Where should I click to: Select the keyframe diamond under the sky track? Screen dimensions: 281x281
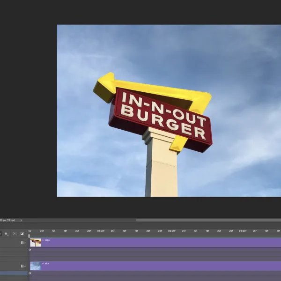[x=30, y=274]
